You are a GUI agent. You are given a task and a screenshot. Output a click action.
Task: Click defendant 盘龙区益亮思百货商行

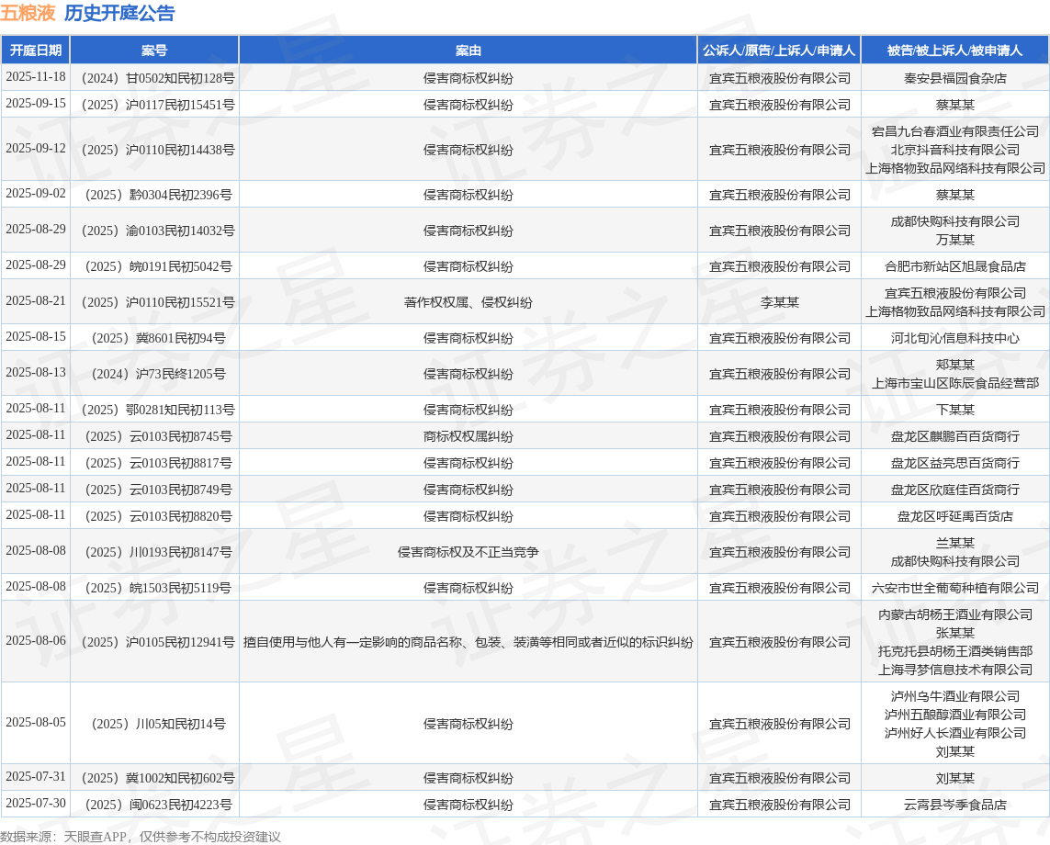pyautogui.click(x=954, y=463)
